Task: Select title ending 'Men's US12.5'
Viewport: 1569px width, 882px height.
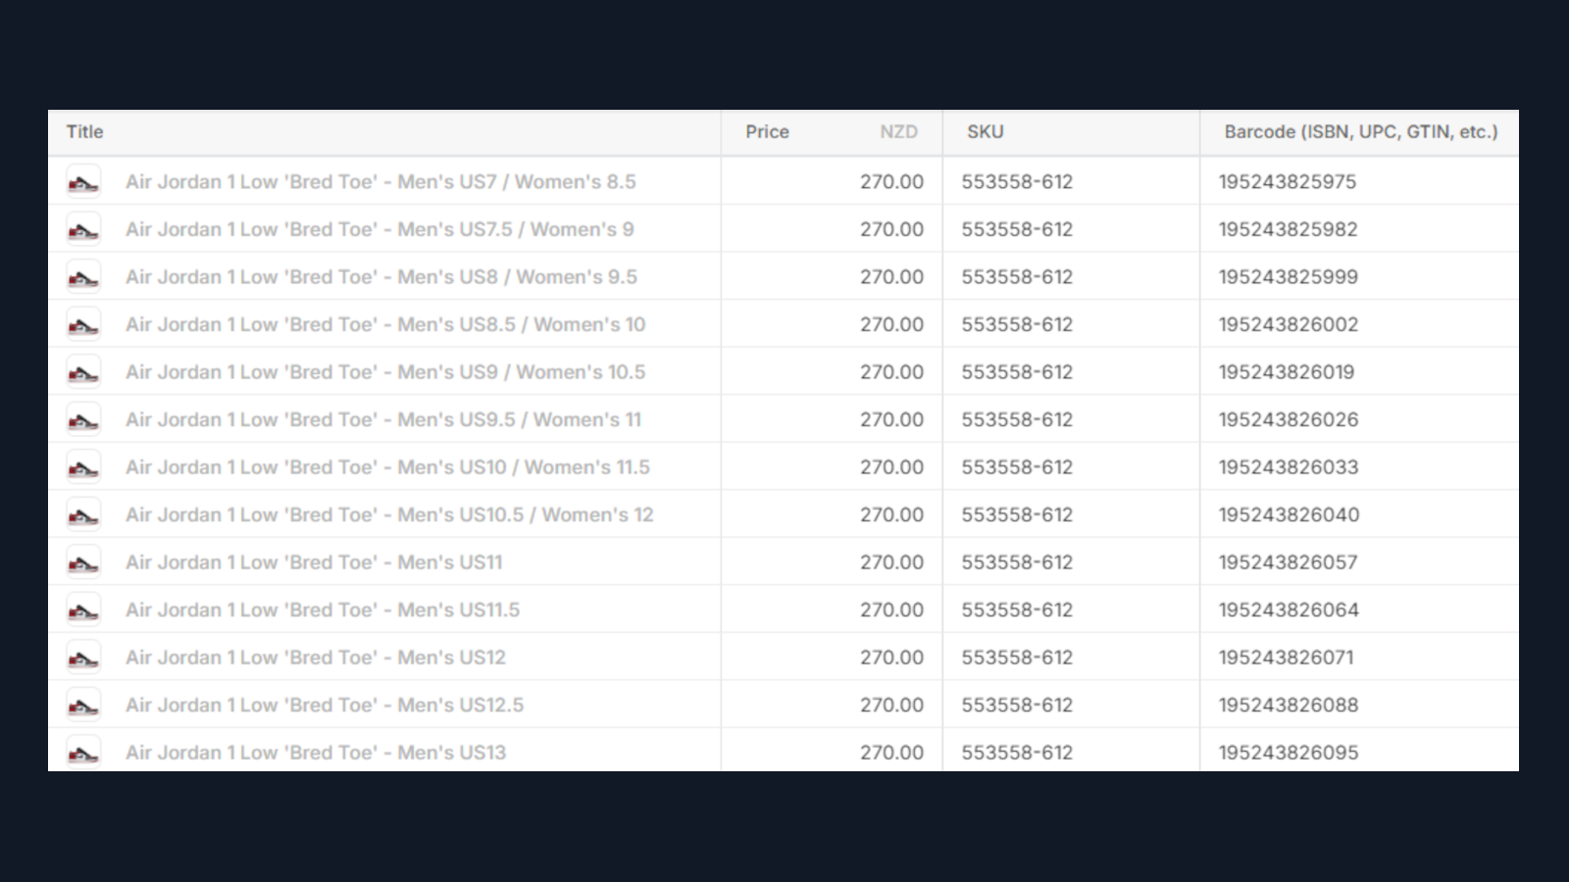Action: tap(325, 705)
